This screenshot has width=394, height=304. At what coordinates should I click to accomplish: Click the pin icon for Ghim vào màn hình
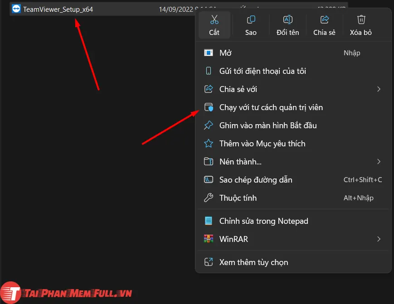(209, 125)
